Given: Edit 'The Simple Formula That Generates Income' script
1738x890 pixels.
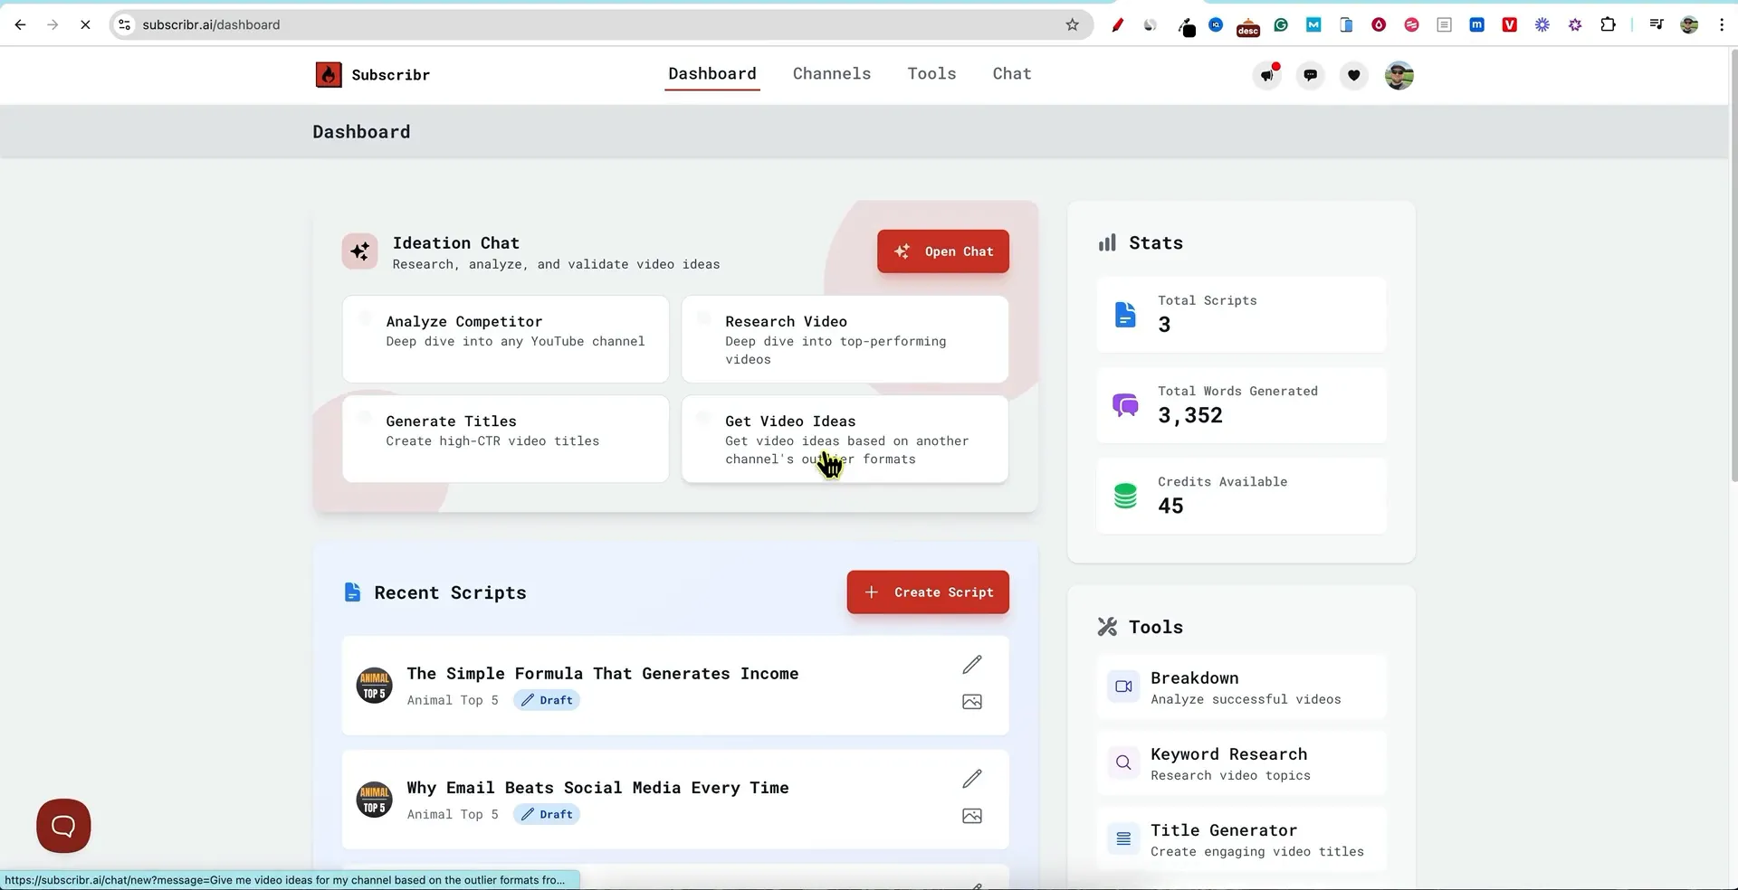Looking at the screenshot, I should pyautogui.click(x=972, y=665).
